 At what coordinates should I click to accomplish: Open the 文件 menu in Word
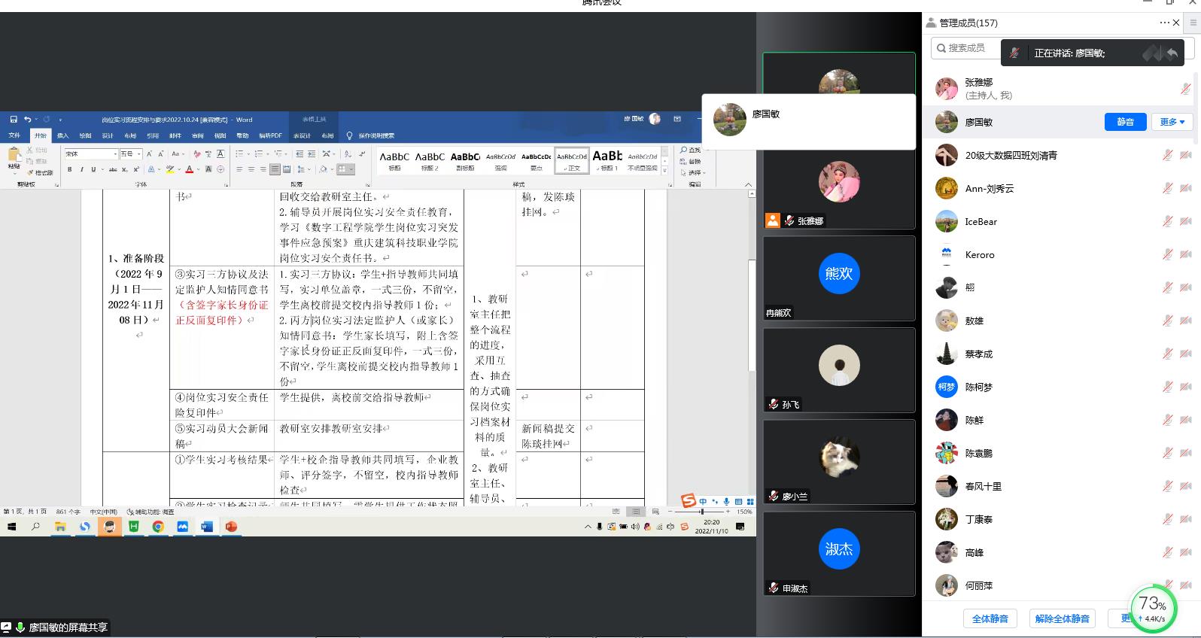(x=14, y=135)
